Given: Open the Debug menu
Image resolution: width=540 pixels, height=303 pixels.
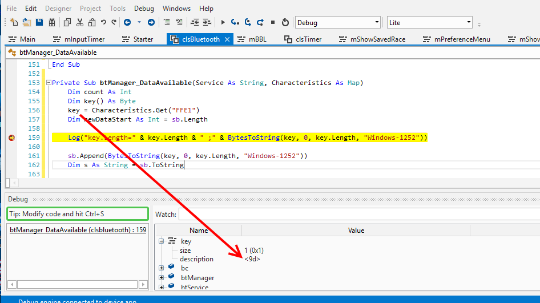Looking at the screenshot, I should click(144, 9).
